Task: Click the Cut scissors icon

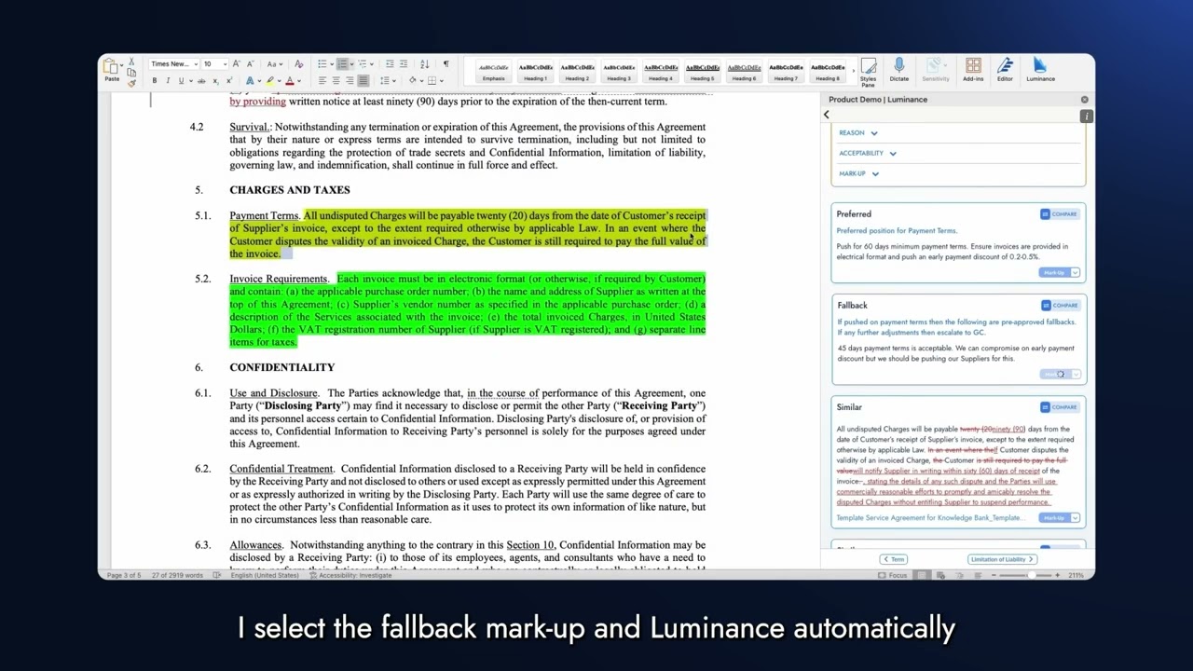Action: (x=131, y=62)
